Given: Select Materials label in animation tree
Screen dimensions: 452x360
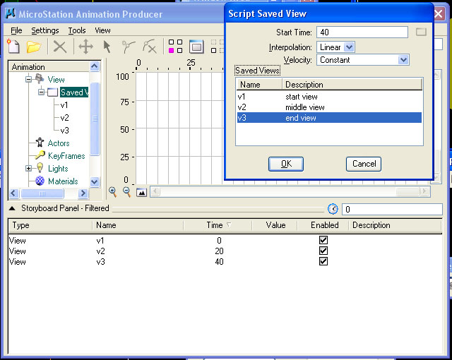Looking at the screenshot, I should tap(63, 181).
